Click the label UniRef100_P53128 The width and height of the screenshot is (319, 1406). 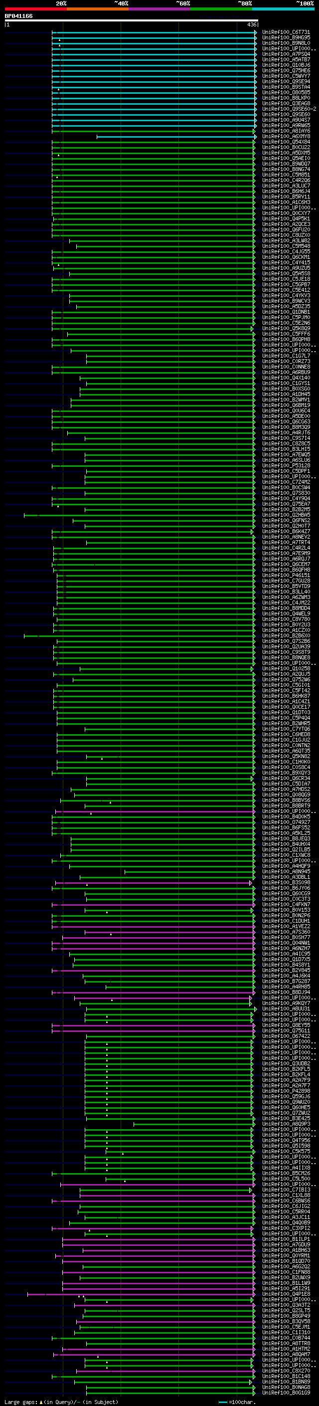pyautogui.click(x=286, y=465)
